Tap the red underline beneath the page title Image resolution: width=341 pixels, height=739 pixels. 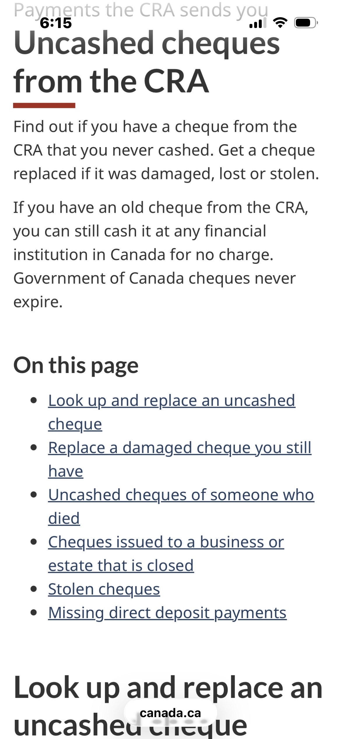coord(44,105)
